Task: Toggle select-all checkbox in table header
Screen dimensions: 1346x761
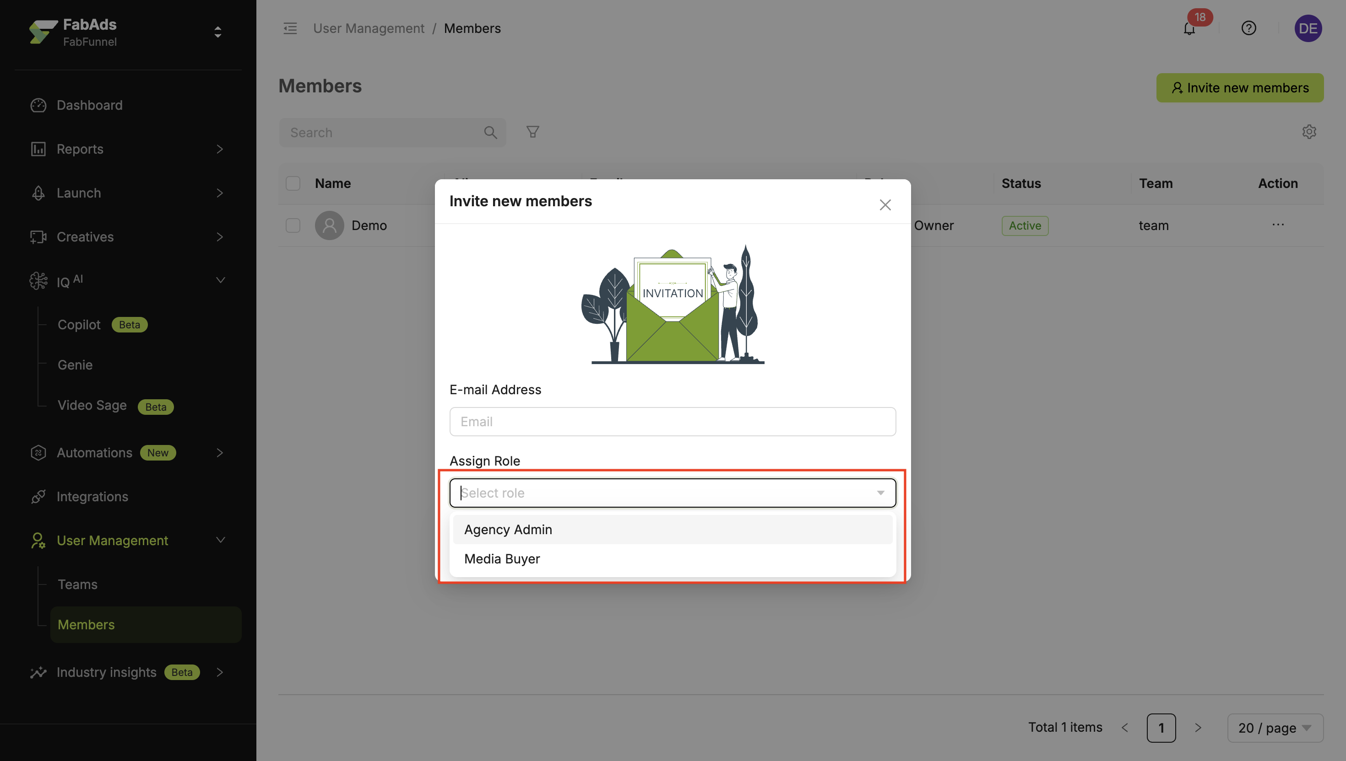Action: (293, 183)
